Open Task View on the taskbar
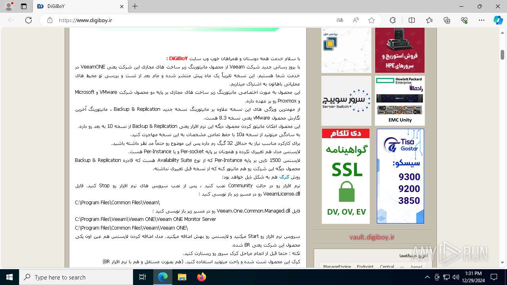This screenshot has height=285, width=507. (x=143, y=277)
